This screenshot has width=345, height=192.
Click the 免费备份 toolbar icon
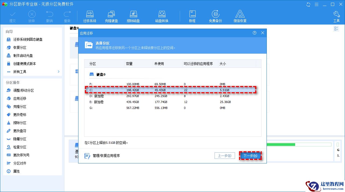point(215,15)
